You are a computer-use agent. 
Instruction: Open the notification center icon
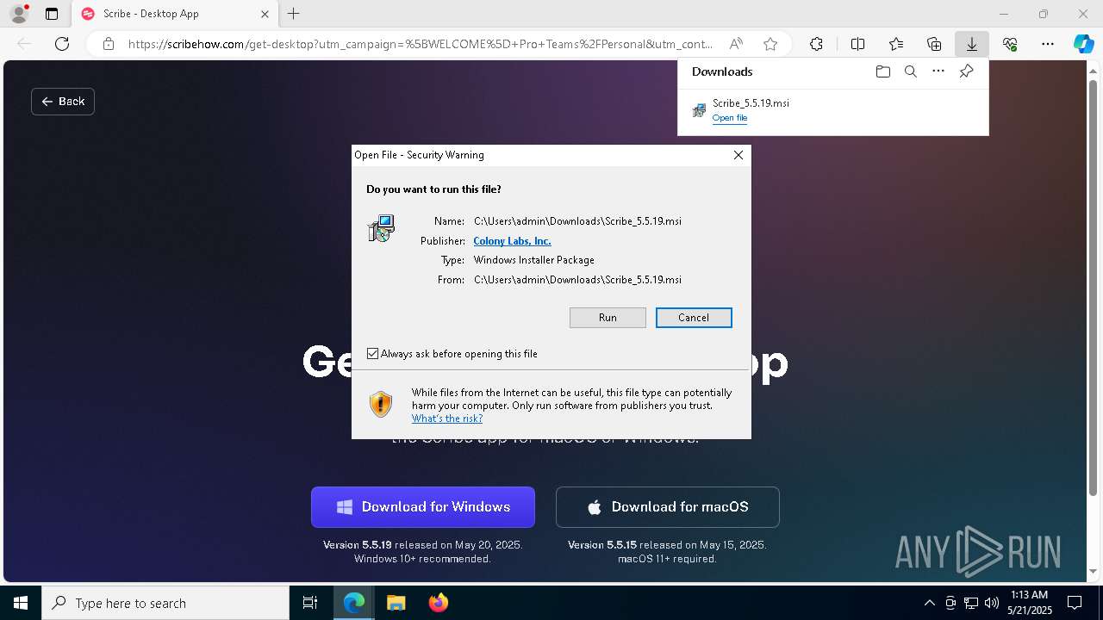point(1075,603)
